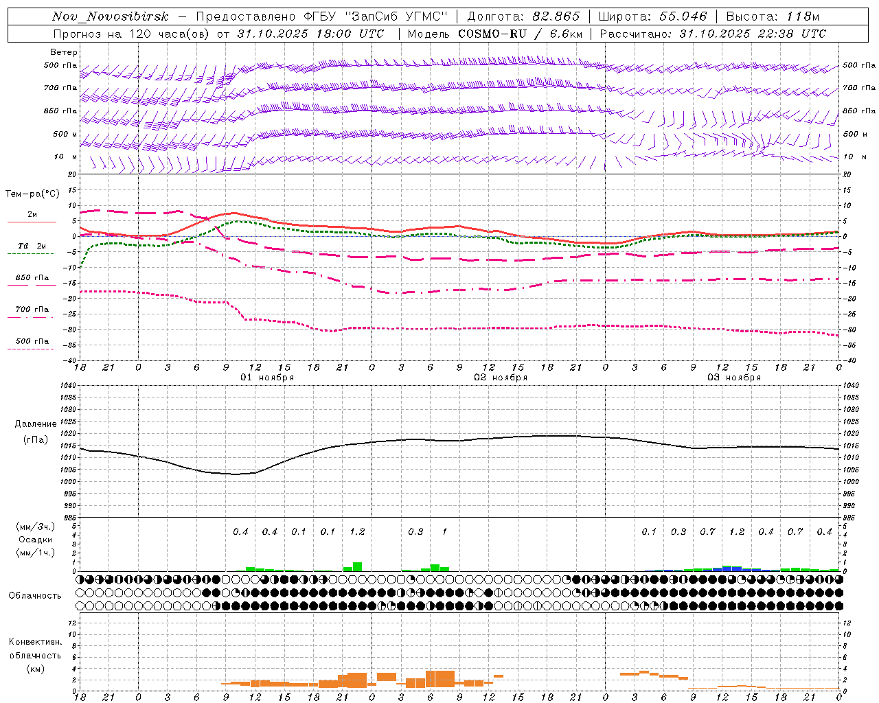Click the precipitation amount value '1'
This screenshot has width=879, height=703.
(444, 531)
